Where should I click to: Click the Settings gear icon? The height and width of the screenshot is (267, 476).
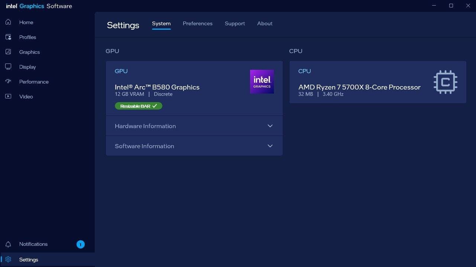coord(8,260)
